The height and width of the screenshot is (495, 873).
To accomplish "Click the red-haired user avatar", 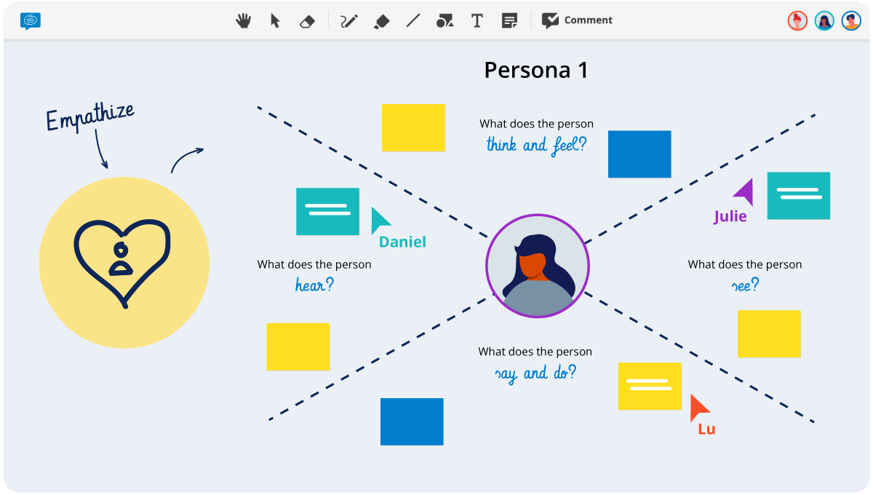I will pos(797,21).
